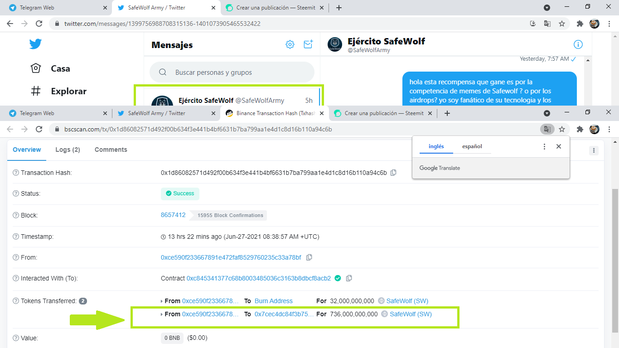619x348 pixels.
Task: Copy the From address
Action: click(x=309, y=257)
